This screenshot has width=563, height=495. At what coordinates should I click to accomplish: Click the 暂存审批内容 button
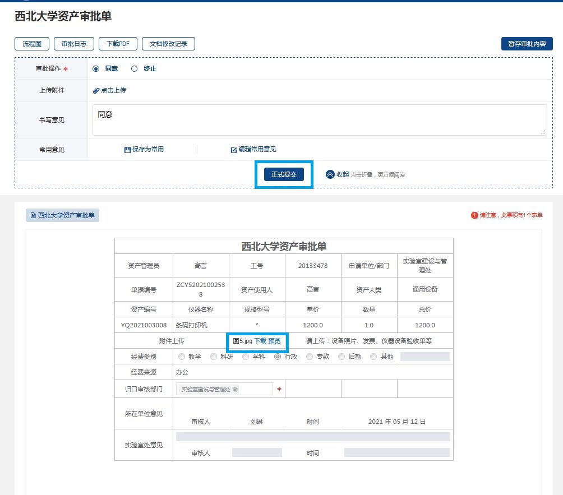point(527,44)
